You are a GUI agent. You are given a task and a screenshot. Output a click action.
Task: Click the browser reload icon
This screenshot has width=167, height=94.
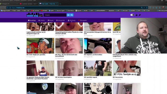[x=150, y=8]
